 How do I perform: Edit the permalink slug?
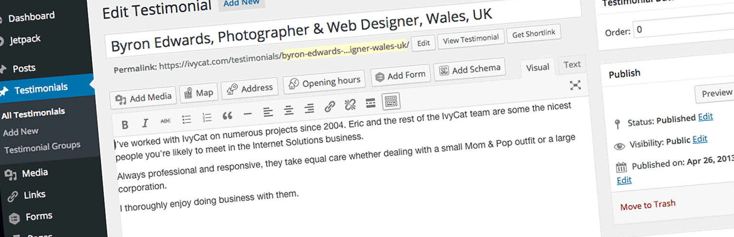tap(424, 43)
